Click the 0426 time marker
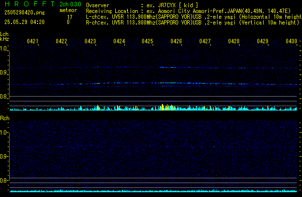The width and height of the screenshot is (302, 197). click(176, 41)
